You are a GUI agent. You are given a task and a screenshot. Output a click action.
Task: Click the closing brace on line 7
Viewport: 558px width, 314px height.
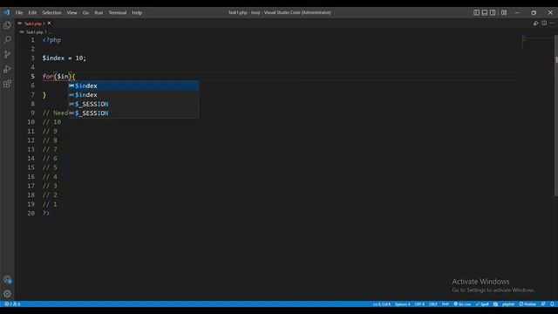tap(44, 95)
